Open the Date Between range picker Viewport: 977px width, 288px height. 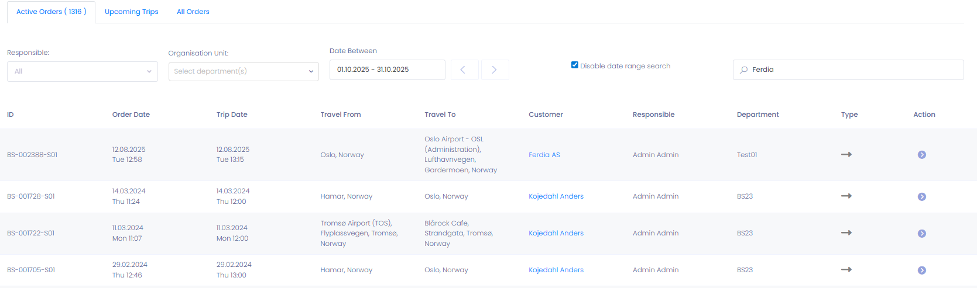click(x=387, y=70)
